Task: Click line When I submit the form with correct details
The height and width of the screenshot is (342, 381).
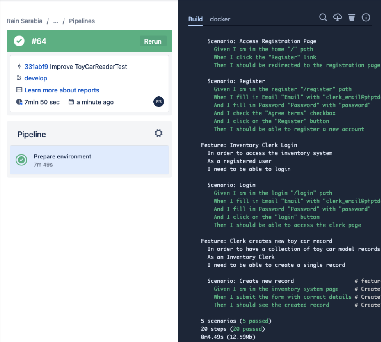Action: point(282,297)
